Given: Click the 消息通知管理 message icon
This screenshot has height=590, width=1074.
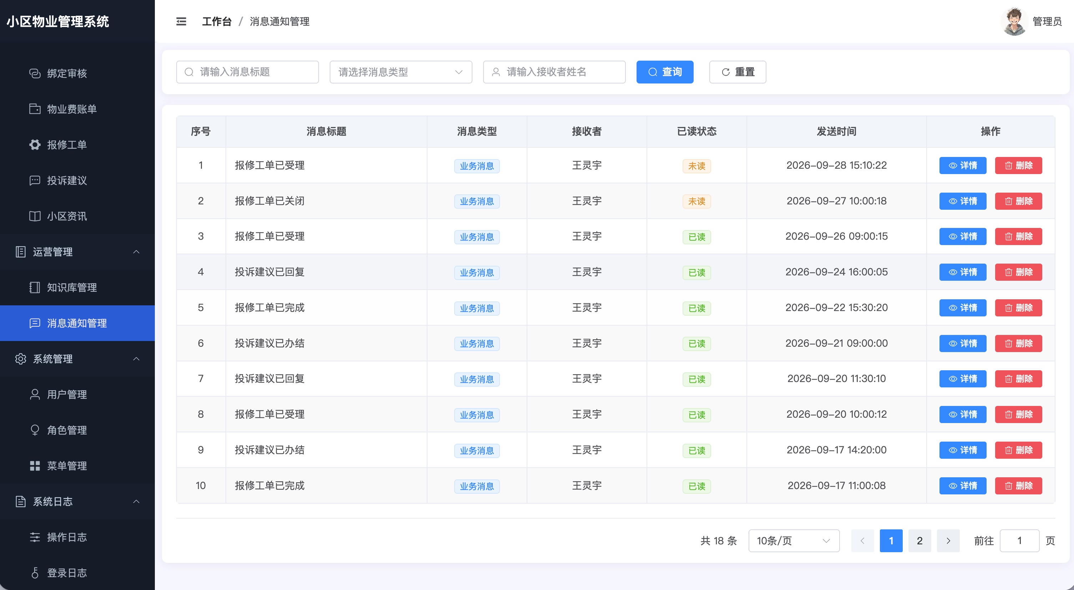Looking at the screenshot, I should pos(35,323).
